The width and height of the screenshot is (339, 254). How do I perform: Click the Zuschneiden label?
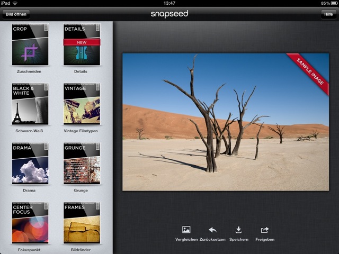tap(30, 71)
